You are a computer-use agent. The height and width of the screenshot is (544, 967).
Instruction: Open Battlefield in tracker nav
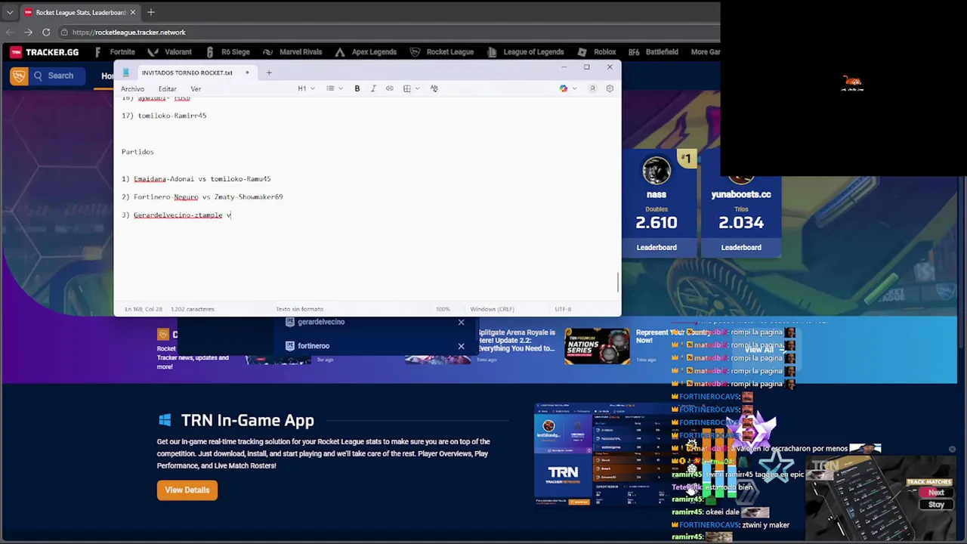[x=654, y=52]
